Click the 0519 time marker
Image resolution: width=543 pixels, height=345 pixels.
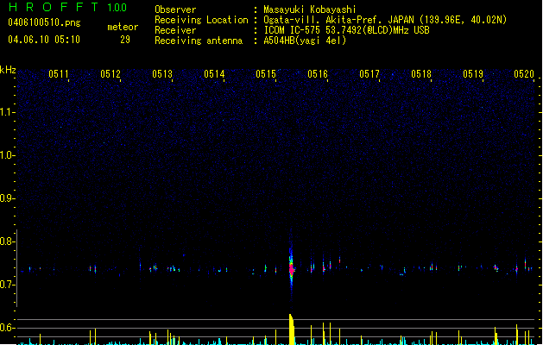click(473, 74)
